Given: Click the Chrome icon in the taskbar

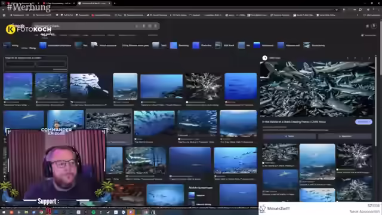Looking at the screenshot, I should click(x=41, y=213).
